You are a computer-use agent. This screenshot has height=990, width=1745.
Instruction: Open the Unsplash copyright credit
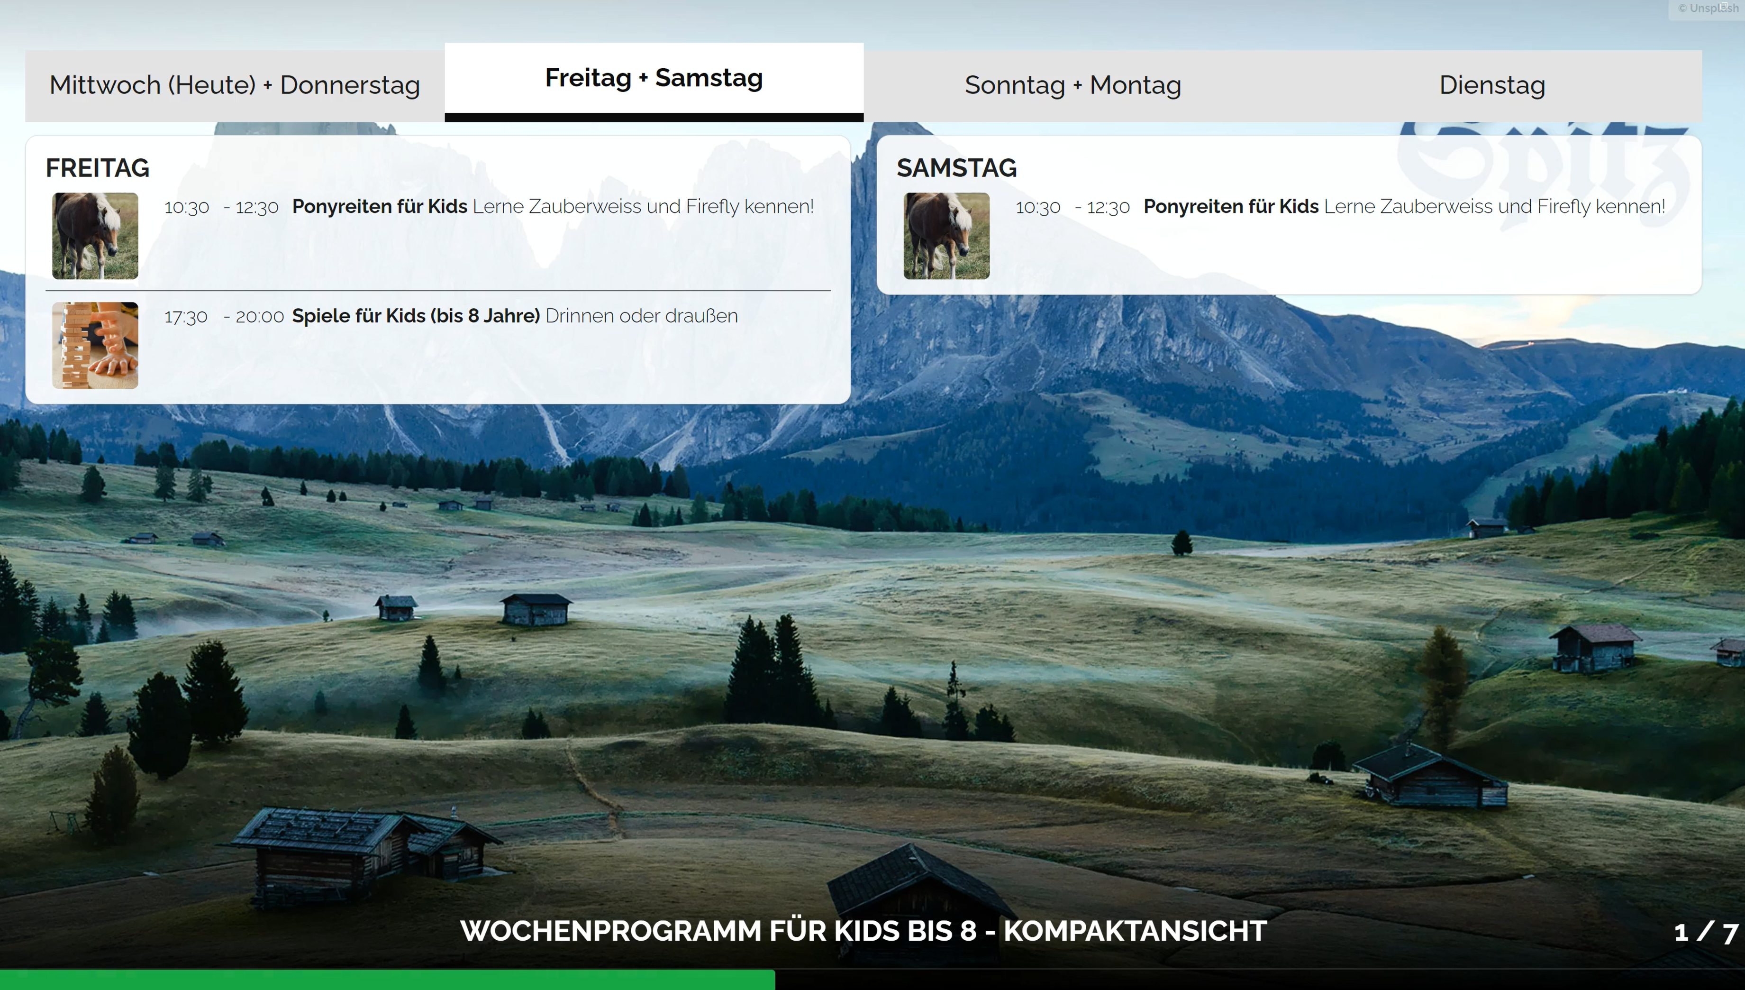click(1706, 8)
